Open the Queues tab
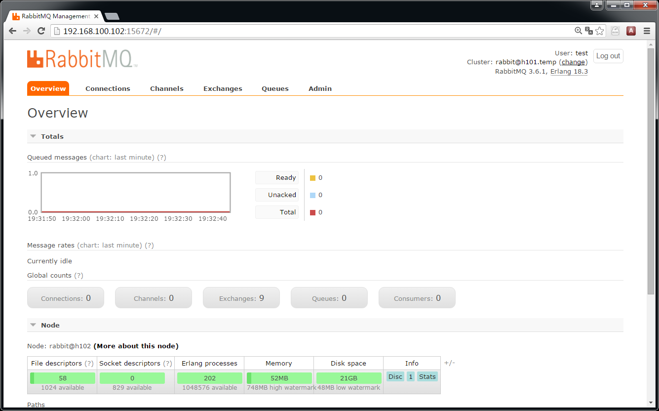The image size is (659, 411). tap(275, 89)
